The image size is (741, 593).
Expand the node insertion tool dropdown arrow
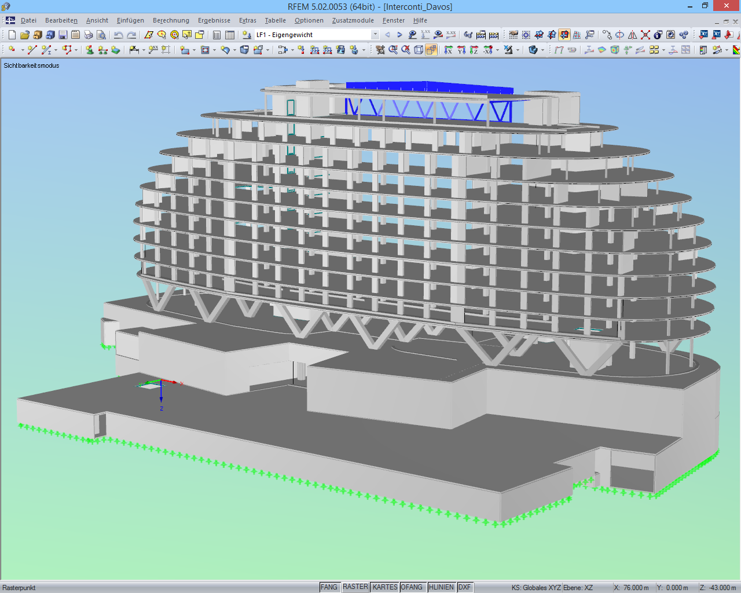pyautogui.click(x=23, y=50)
